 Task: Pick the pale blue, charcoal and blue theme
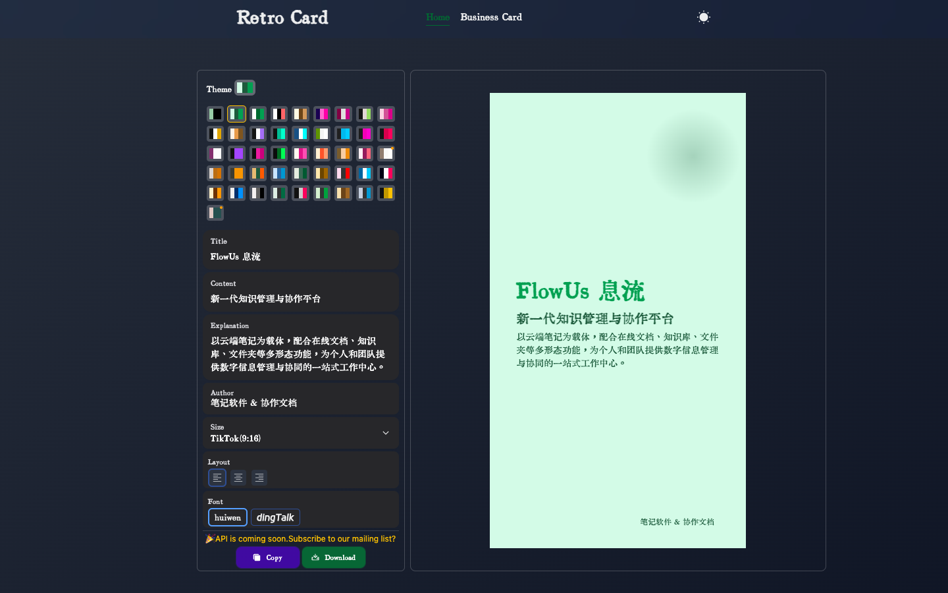pos(365,193)
